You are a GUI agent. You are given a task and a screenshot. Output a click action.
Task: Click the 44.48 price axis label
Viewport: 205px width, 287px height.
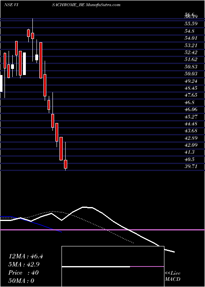(191, 124)
